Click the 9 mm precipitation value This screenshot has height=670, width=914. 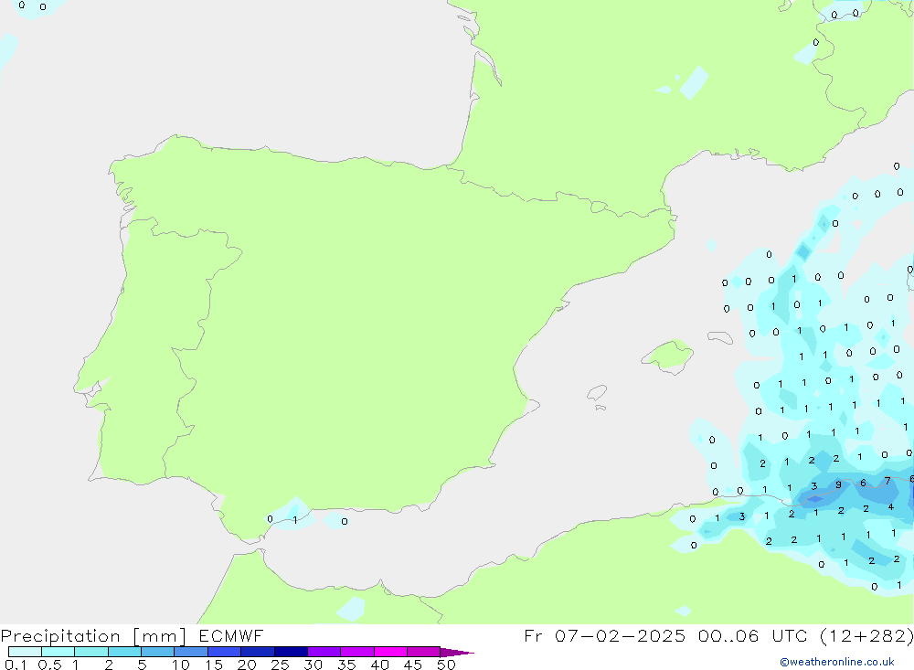click(838, 484)
